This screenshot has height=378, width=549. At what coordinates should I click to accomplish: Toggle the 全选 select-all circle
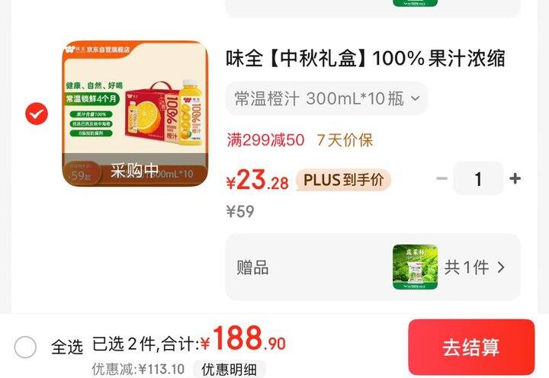[x=25, y=347]
